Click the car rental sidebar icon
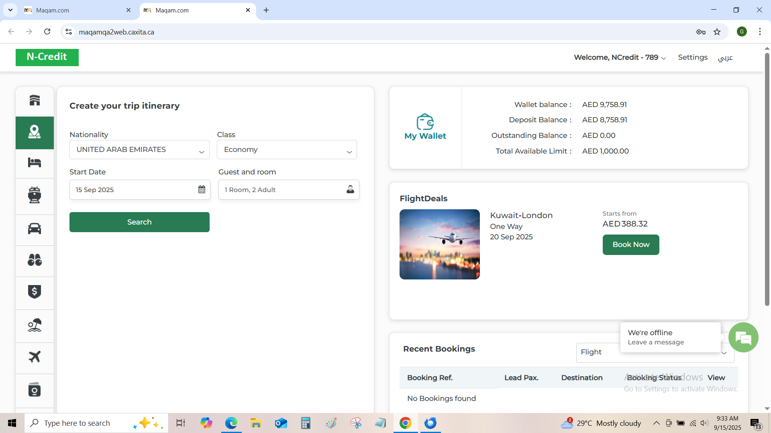Viewport: 771px width, 433px height. pos(35,229)
